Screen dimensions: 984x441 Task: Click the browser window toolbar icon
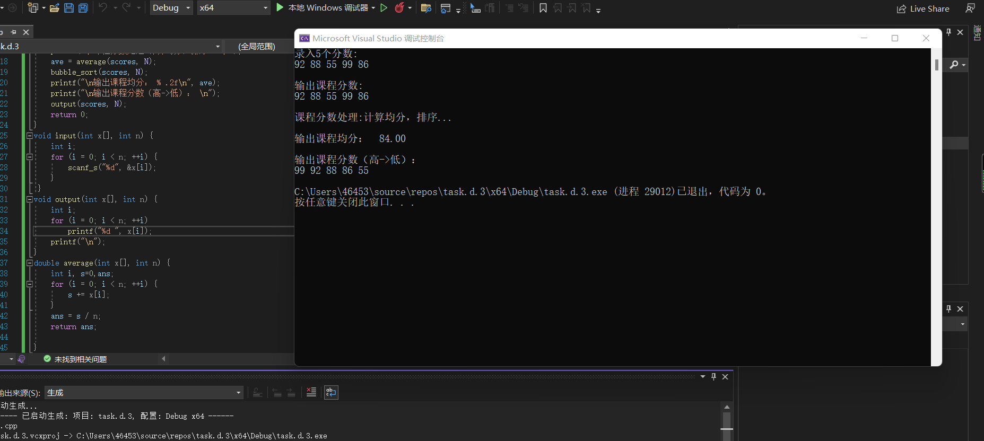[x=446, y=8]
